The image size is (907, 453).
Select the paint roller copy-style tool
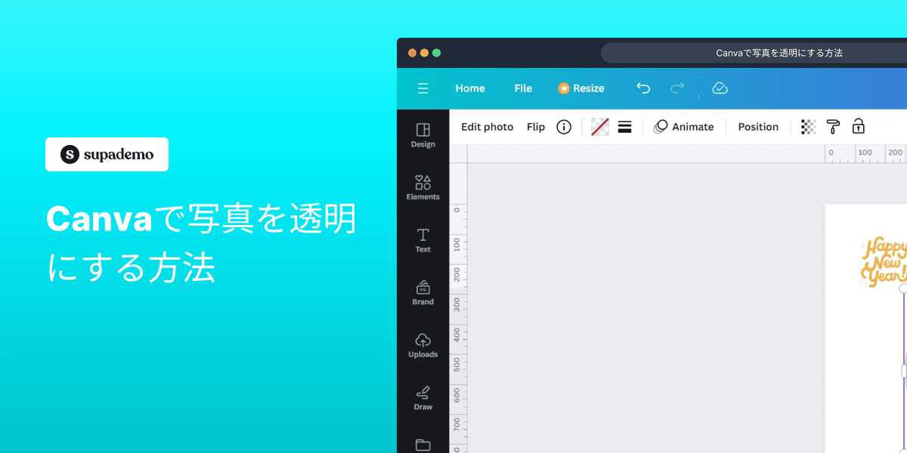[833, 127]
